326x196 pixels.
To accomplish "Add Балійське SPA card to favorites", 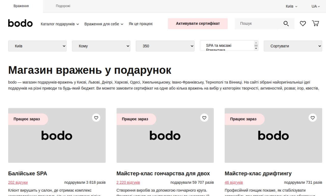I will 96,118.
